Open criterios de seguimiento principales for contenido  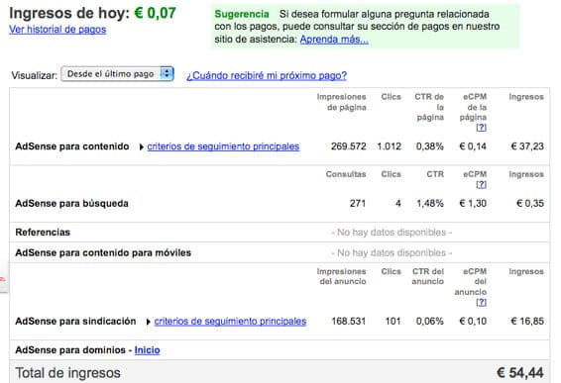(223, 146)
